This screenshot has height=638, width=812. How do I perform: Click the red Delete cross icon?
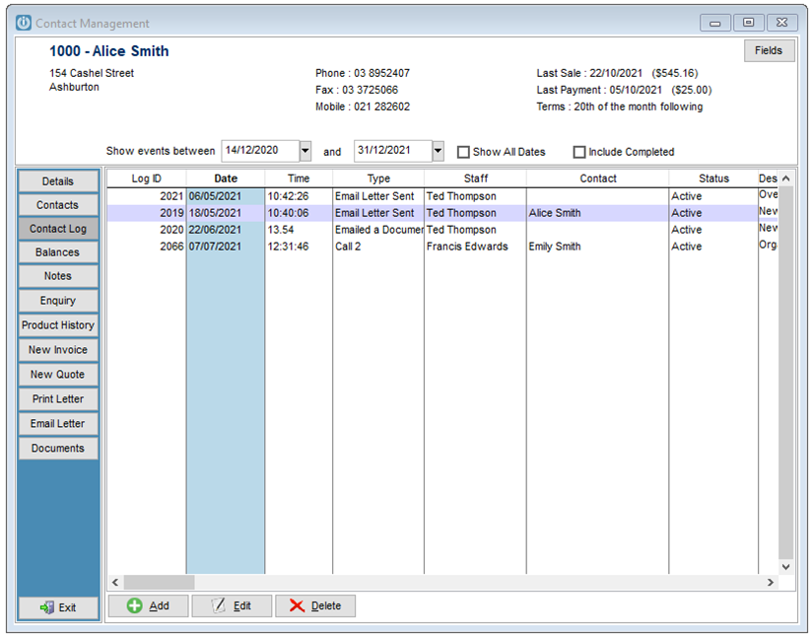[299, 605]
